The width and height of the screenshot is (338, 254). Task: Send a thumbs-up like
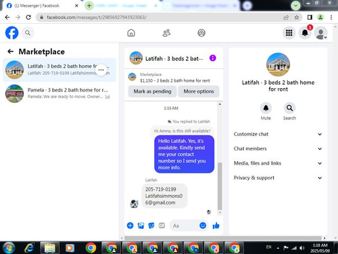point(216,226)
